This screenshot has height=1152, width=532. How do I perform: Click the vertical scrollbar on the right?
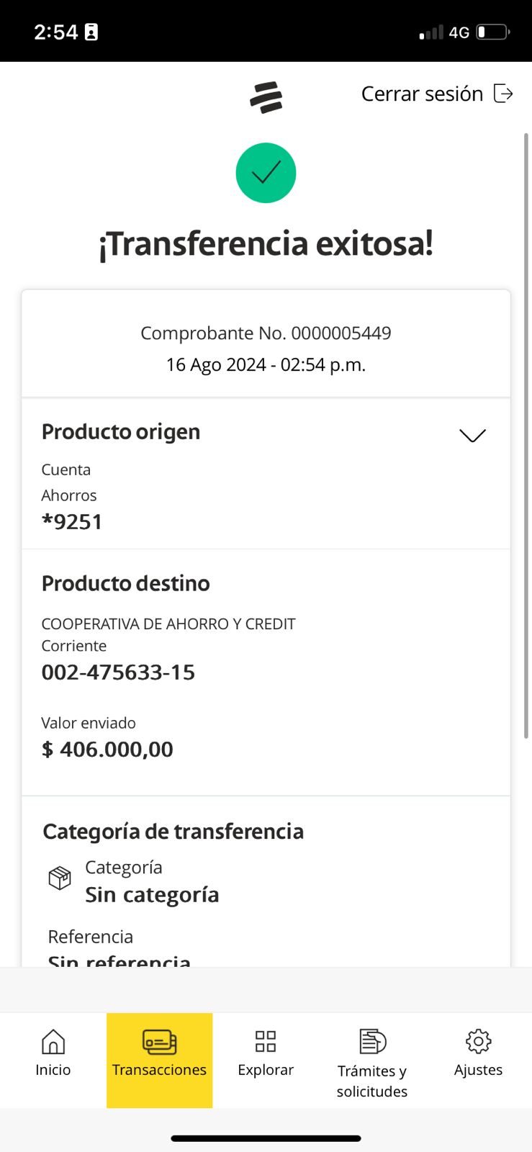pyautogui.click(x=526, y=432)
